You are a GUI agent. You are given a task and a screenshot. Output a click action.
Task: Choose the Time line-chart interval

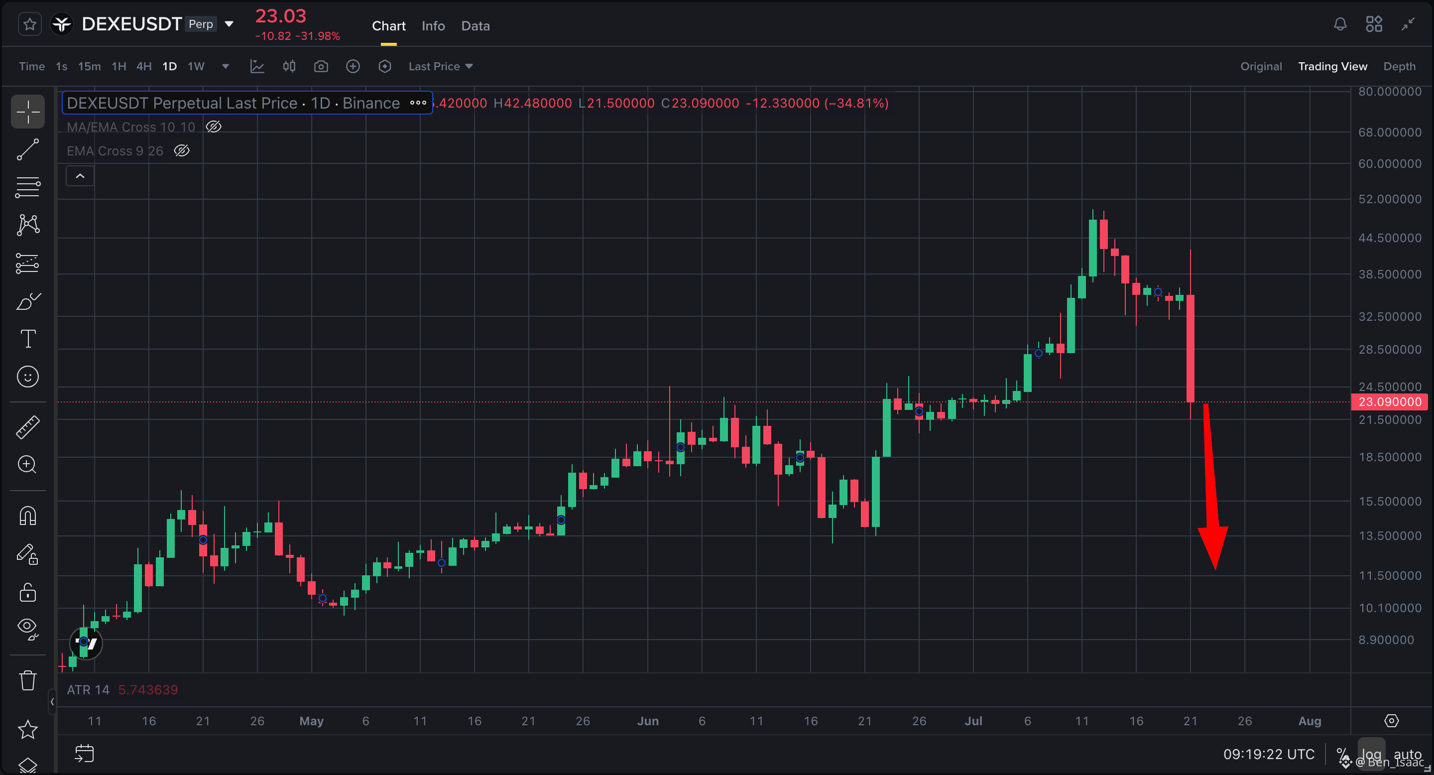pos(32,66)
